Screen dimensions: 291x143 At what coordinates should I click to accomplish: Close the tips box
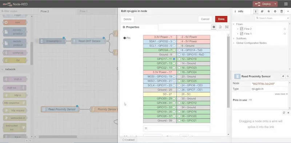[x=288, y=113]
